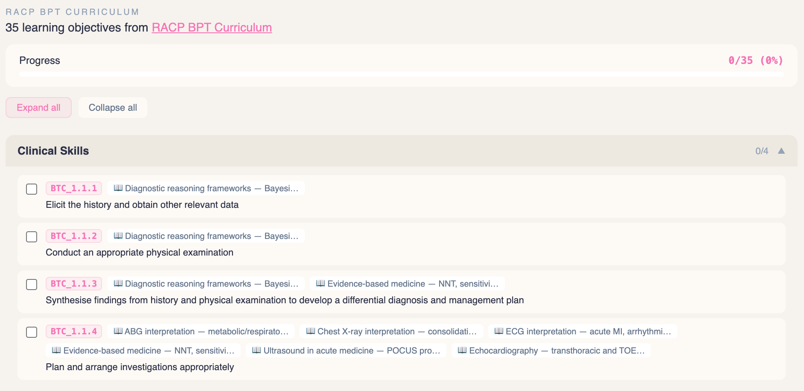Screen dimensions: 804x391
Task: Click 'Elicit the history and obtain other relevant data'
Action: point(142,205)
